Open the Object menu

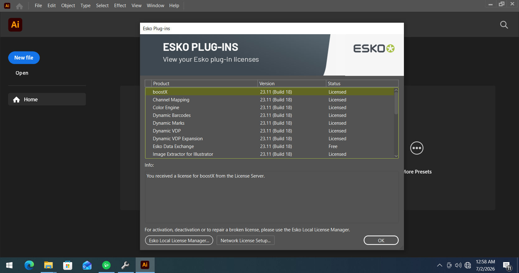pyautogui.click(x=68, y=6)
